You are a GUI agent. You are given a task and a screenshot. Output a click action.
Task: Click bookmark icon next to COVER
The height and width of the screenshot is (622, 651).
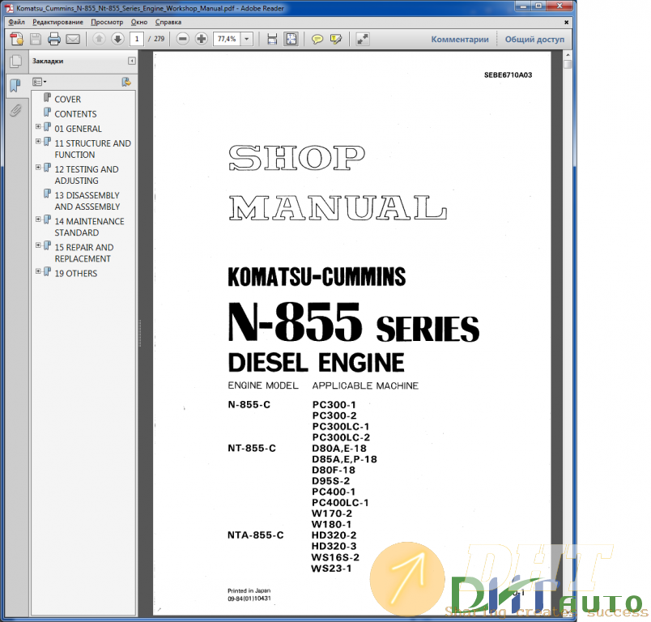(47, 99)
